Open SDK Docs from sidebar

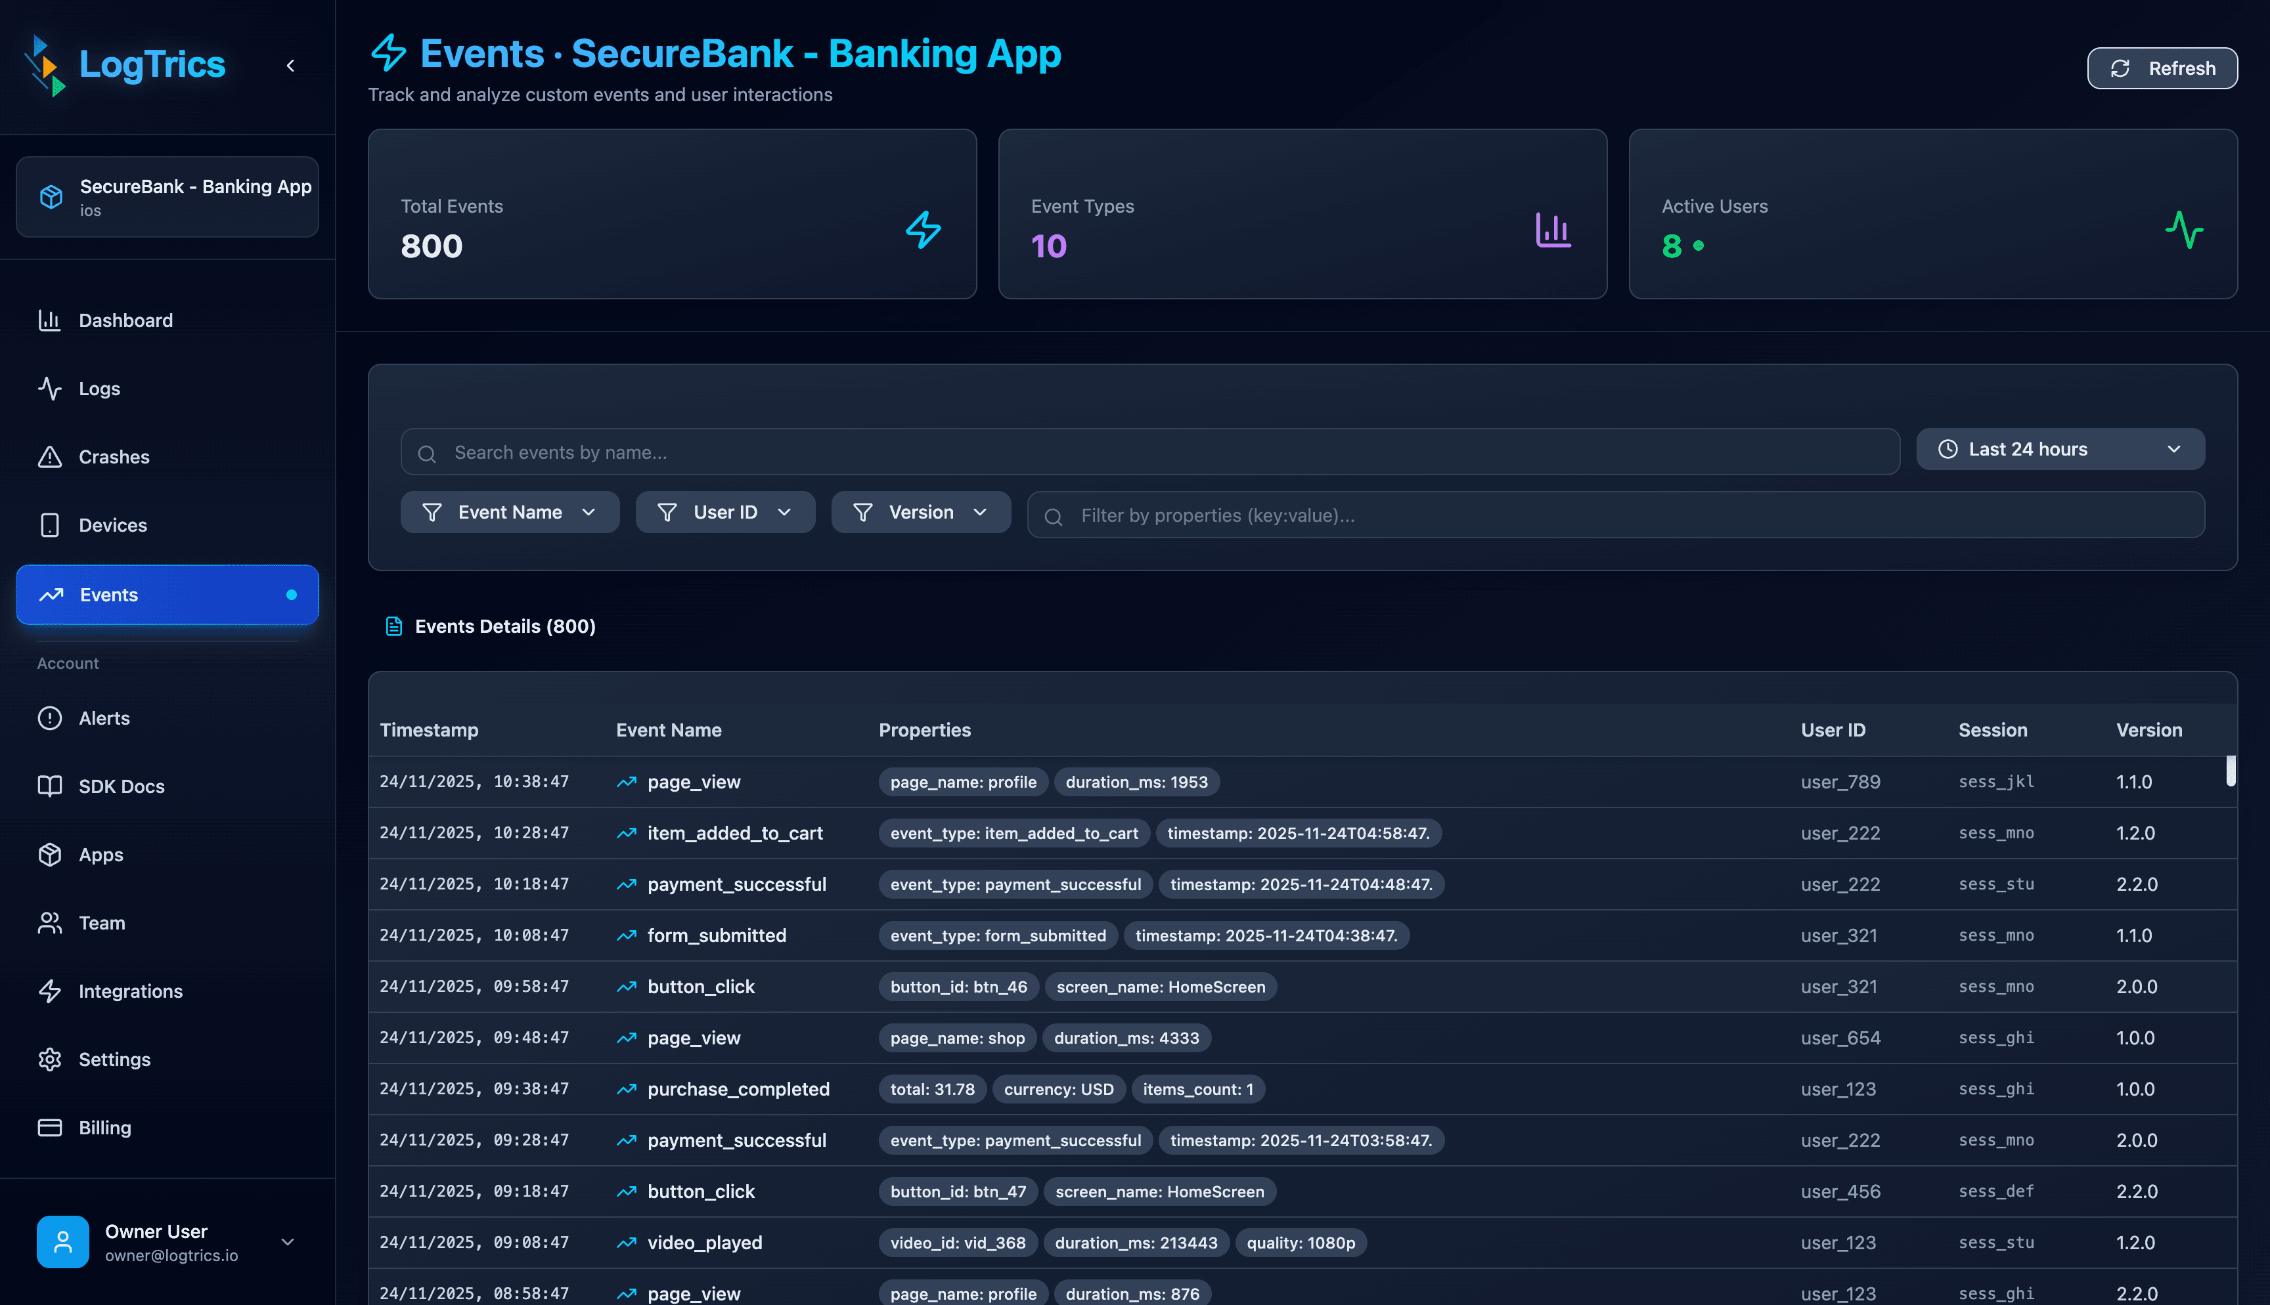pos(121,786)
